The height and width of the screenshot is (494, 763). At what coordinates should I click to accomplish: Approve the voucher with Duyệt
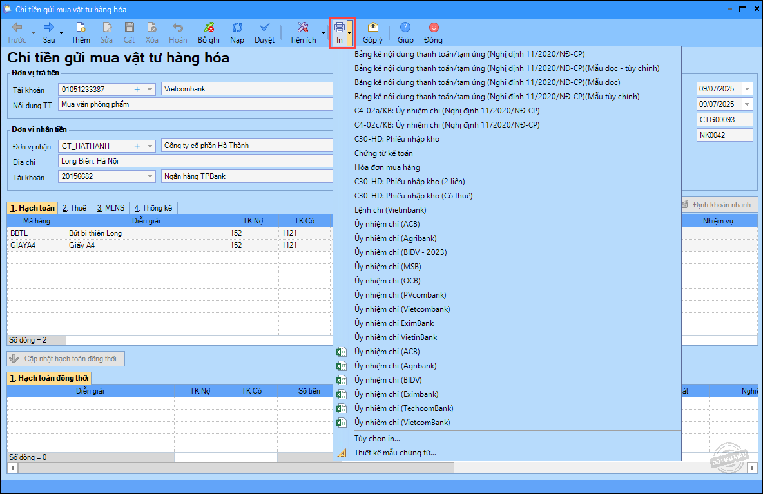(265, 33)
